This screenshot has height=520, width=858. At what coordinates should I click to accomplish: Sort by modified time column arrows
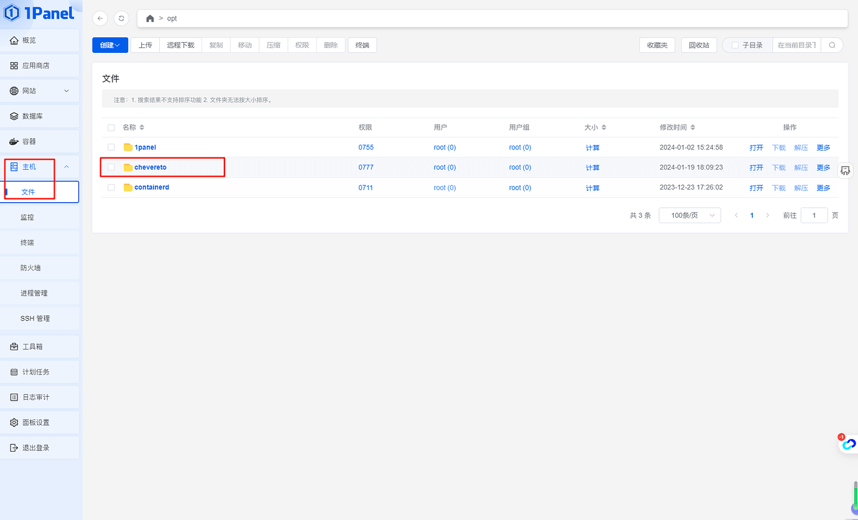coord(693,128)
